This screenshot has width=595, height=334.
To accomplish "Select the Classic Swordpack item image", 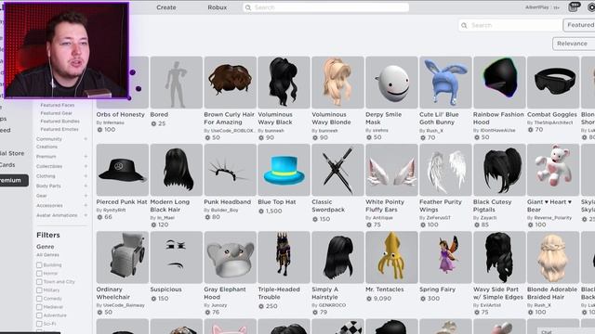I will [337, 170].
